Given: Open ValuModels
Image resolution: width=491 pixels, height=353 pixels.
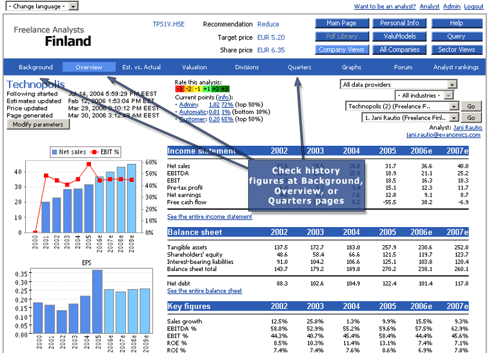Looking at the screenshot, I should (x=399, y=36).
